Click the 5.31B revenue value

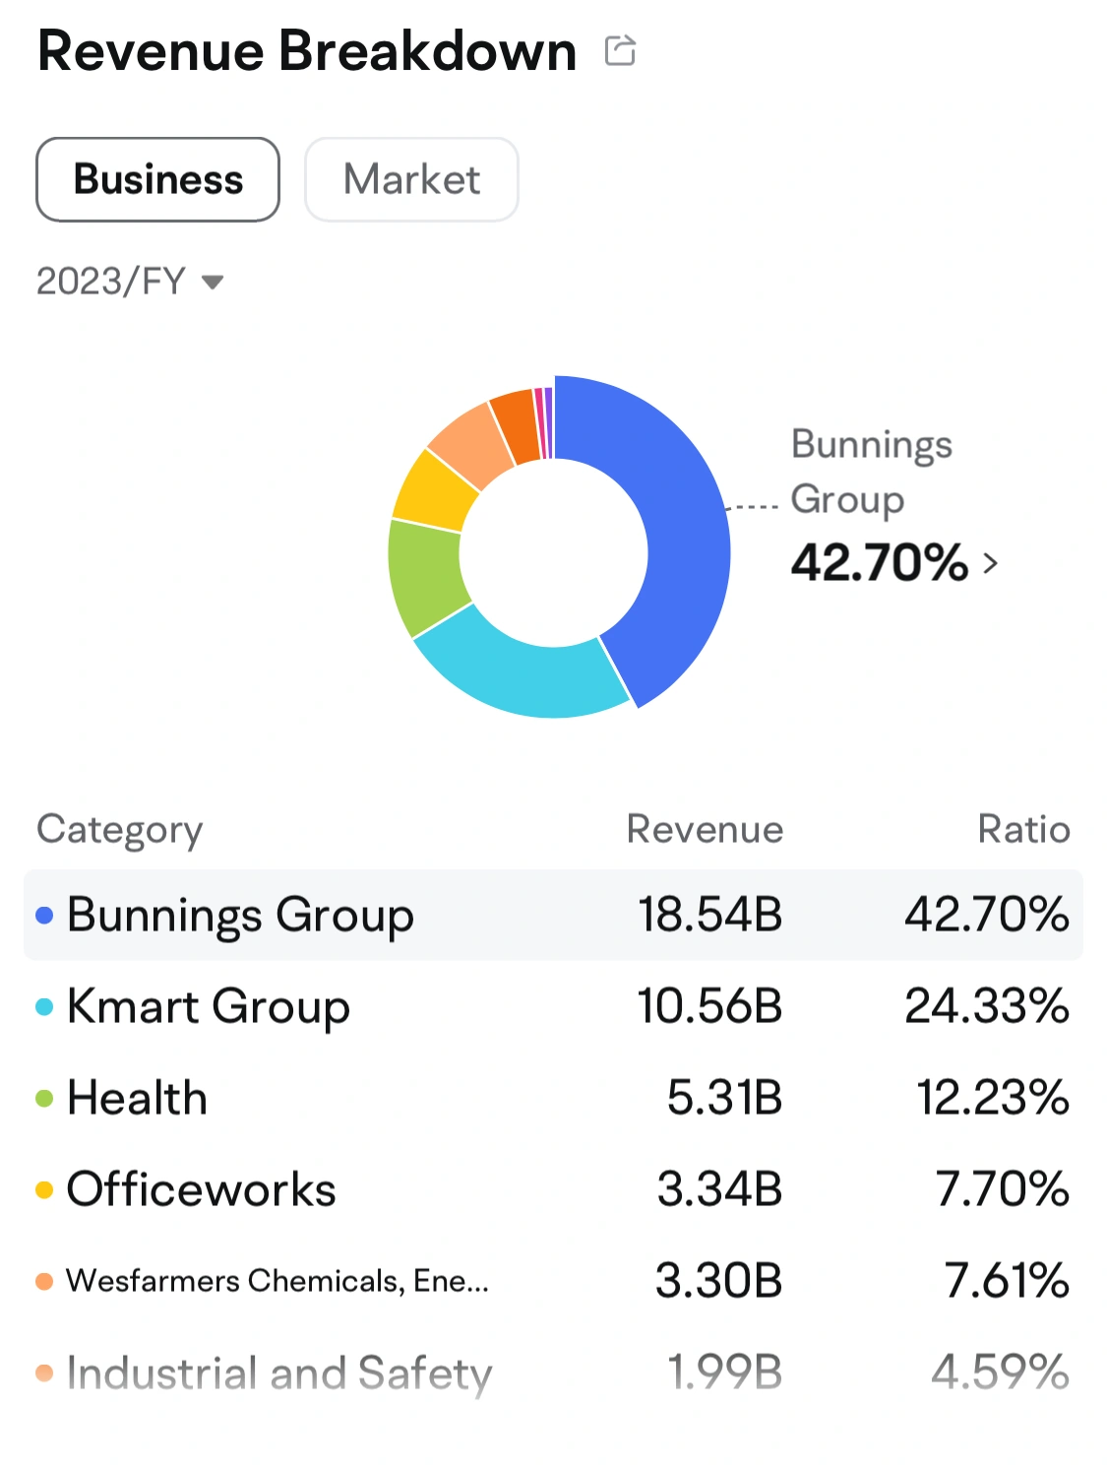coord(724,1098)
